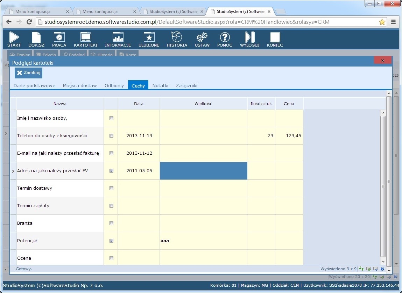Toggle checkbox for E-mail na jaki należy przesłać fakturę
Viewport: 402px width, 293px height.
pos(111,153)
